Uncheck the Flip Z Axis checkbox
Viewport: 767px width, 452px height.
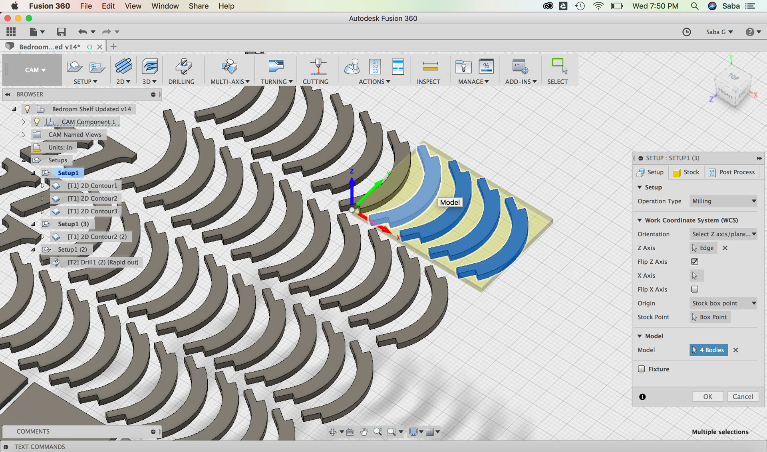coord(695,262)
